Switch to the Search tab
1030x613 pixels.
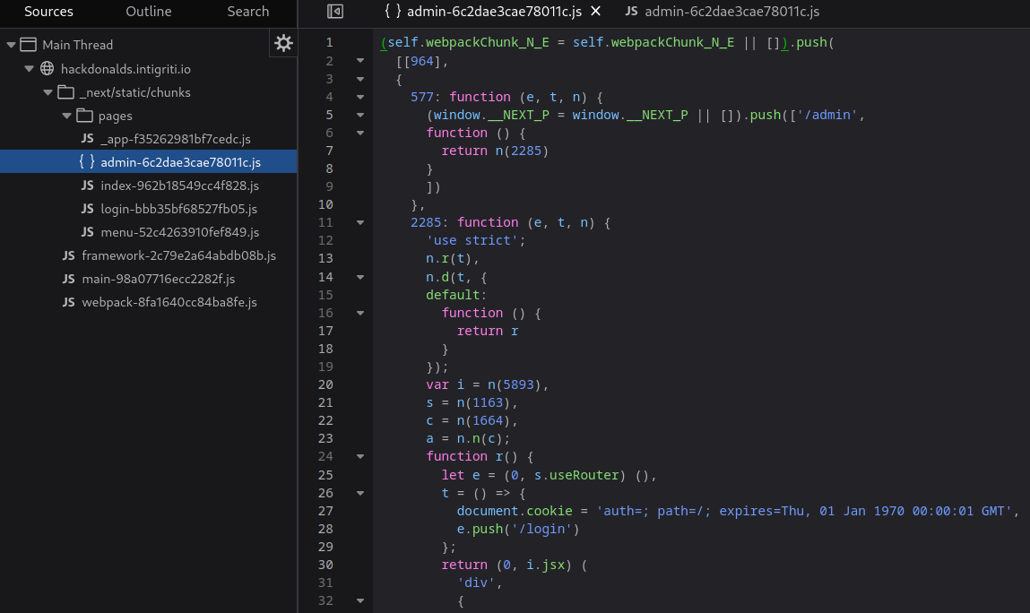coord(248,12)
